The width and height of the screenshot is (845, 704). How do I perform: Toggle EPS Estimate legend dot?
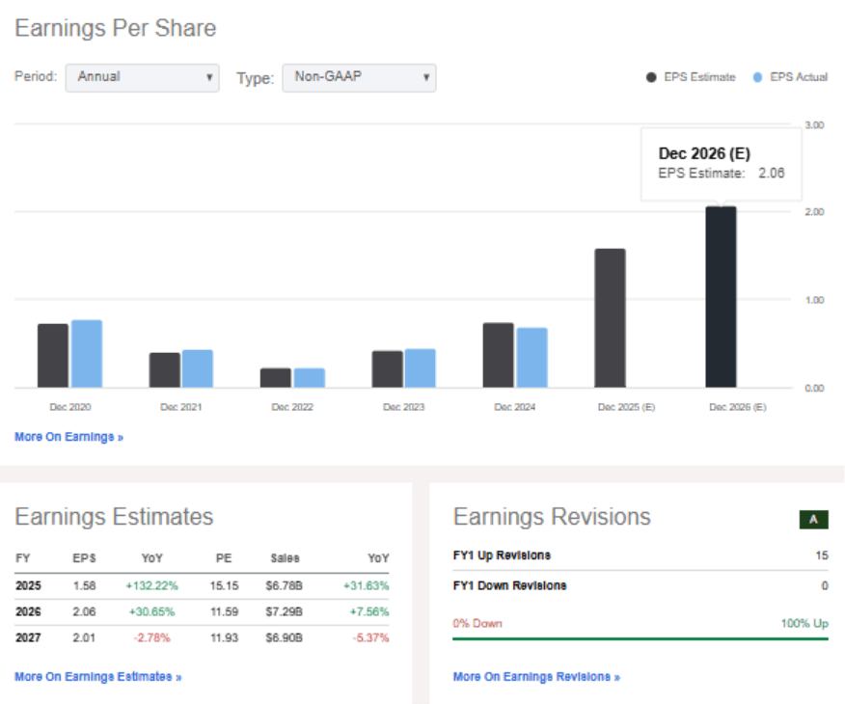pyautogui.click(x=651, y=77)
